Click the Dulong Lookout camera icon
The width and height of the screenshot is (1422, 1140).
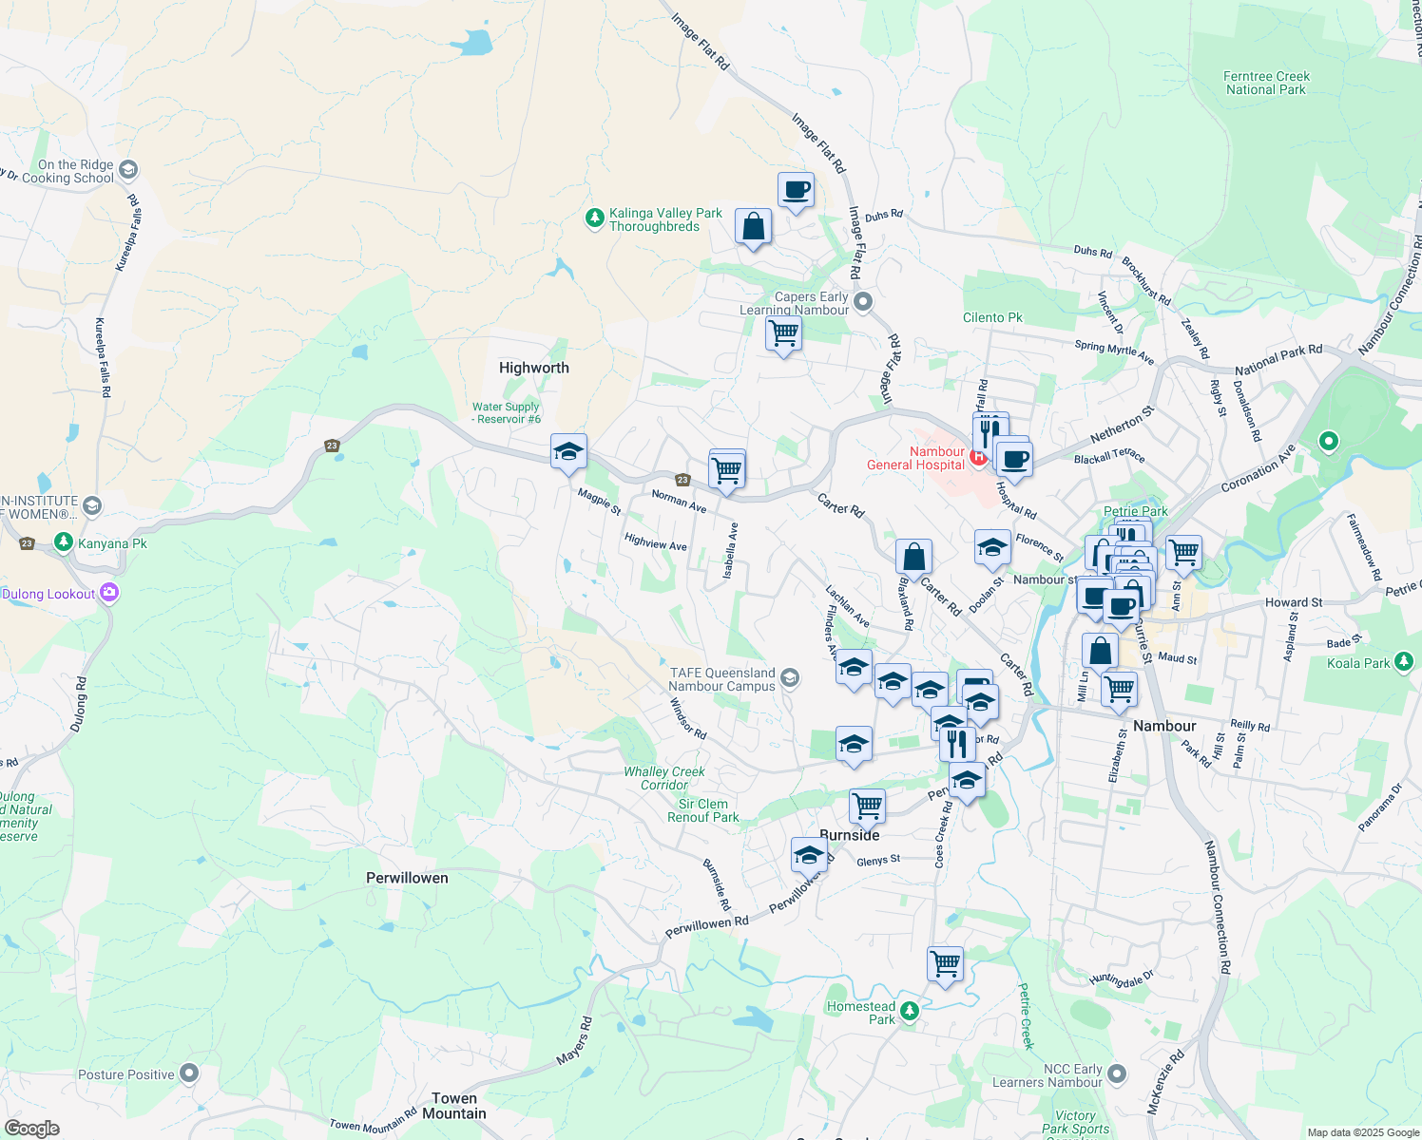click(108, 594)
